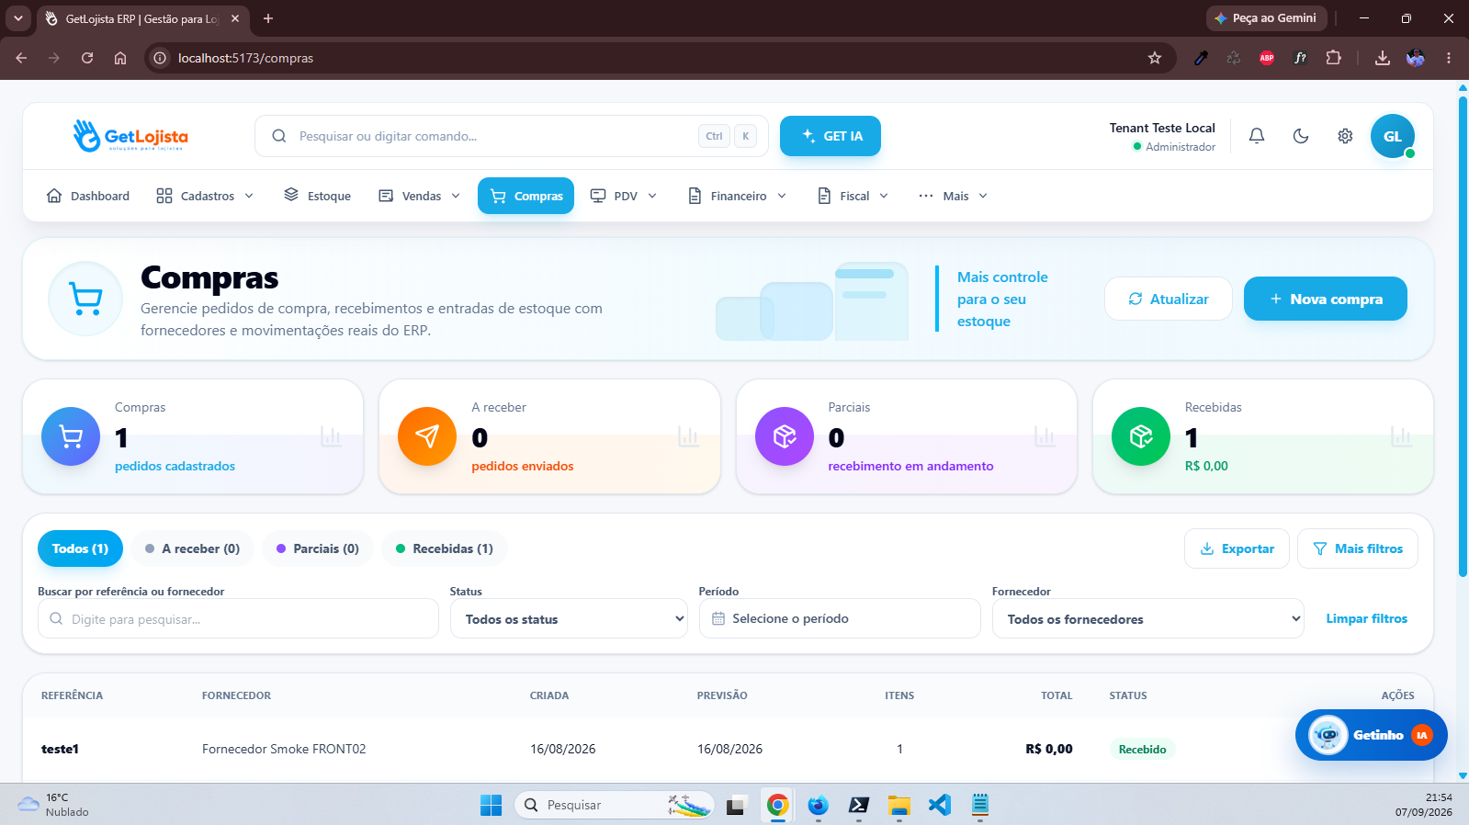Select the Compras nav tab
Screen dimensions: 1469x825
[x=525, y=196]
